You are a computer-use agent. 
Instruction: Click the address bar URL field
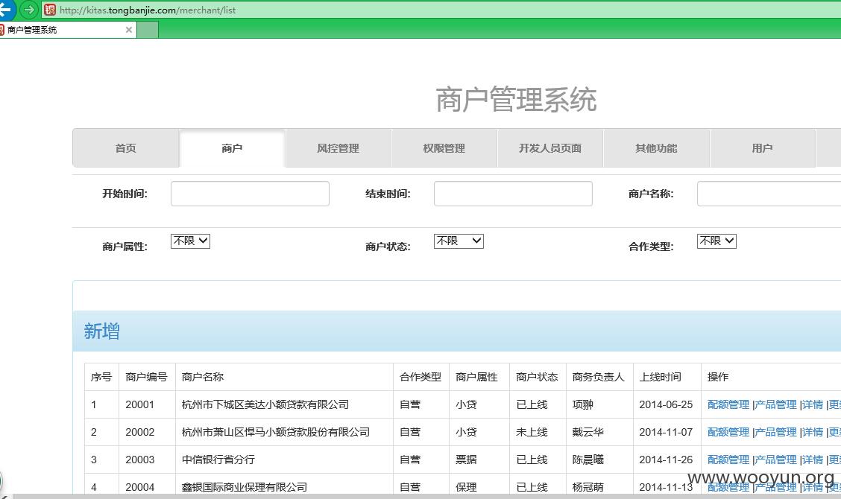(x=440, y=10)
